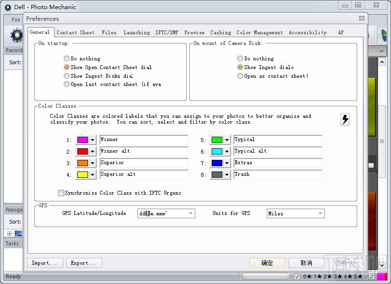
Task: Open color dropdown arrow for class 8
Action: (227, 175)
